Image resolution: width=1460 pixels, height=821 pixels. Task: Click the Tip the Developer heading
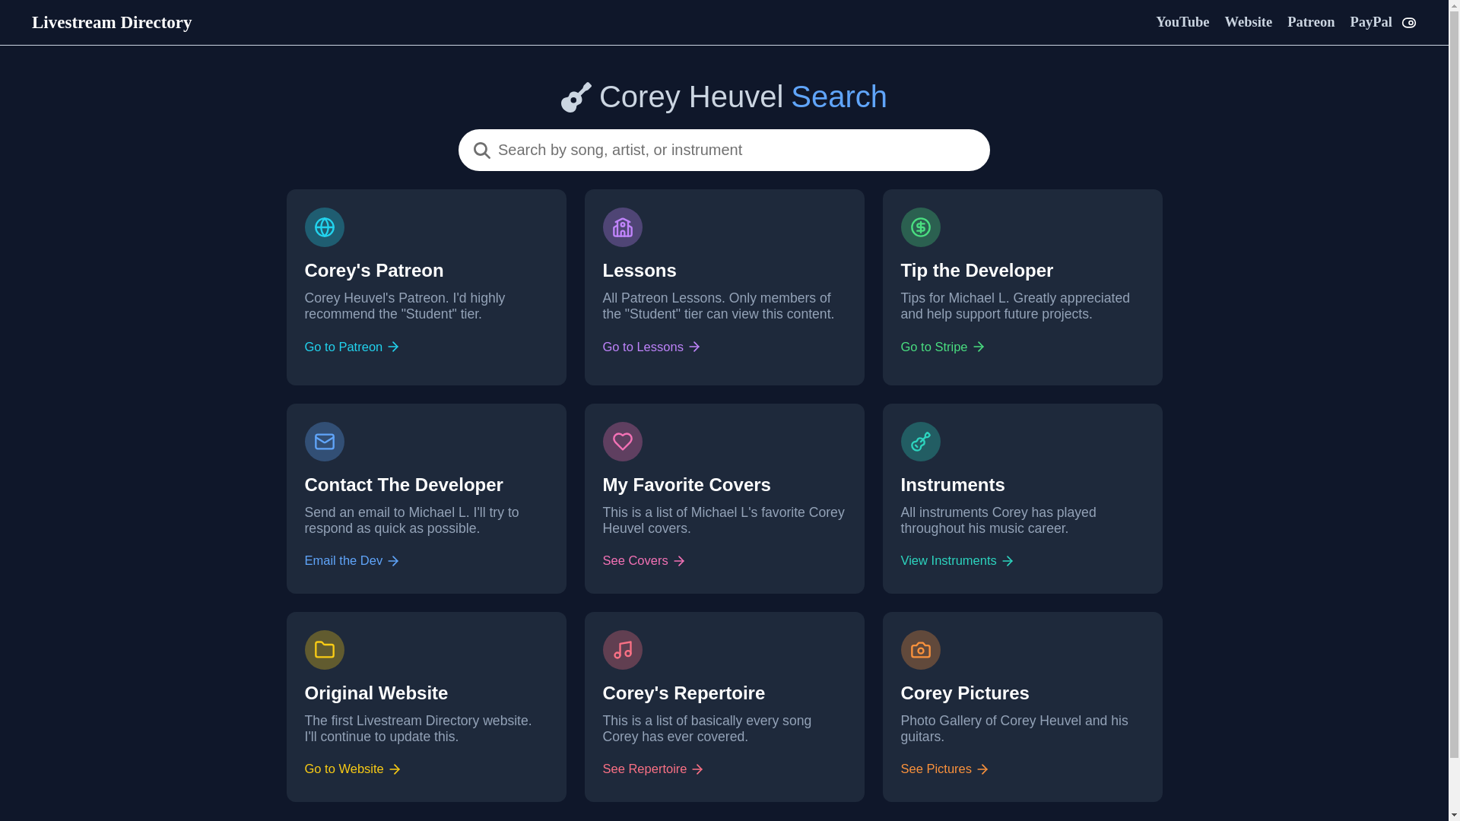[976, 271]
